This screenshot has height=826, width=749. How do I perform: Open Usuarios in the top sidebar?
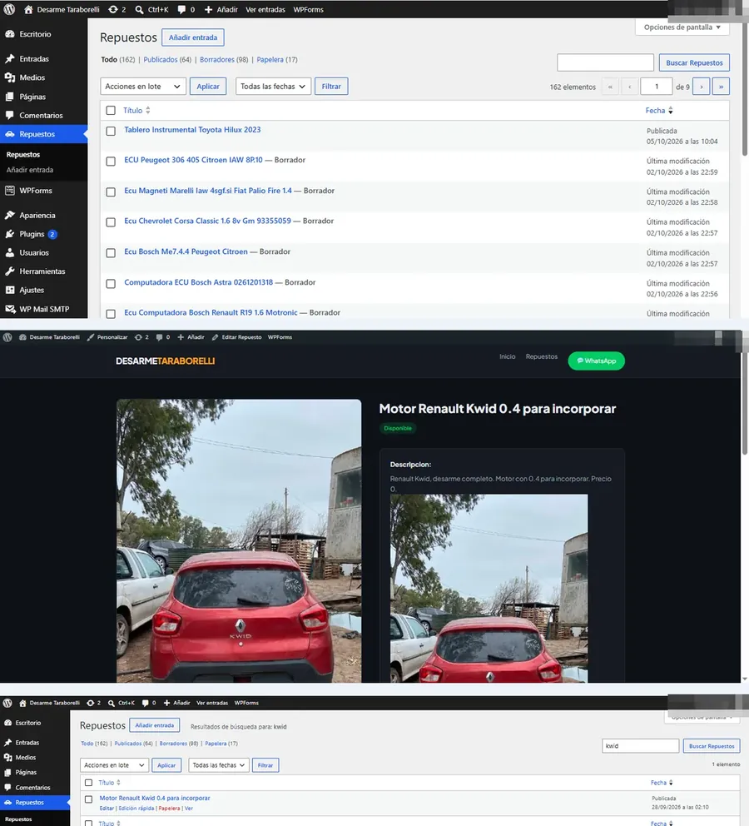coord(34,252)
